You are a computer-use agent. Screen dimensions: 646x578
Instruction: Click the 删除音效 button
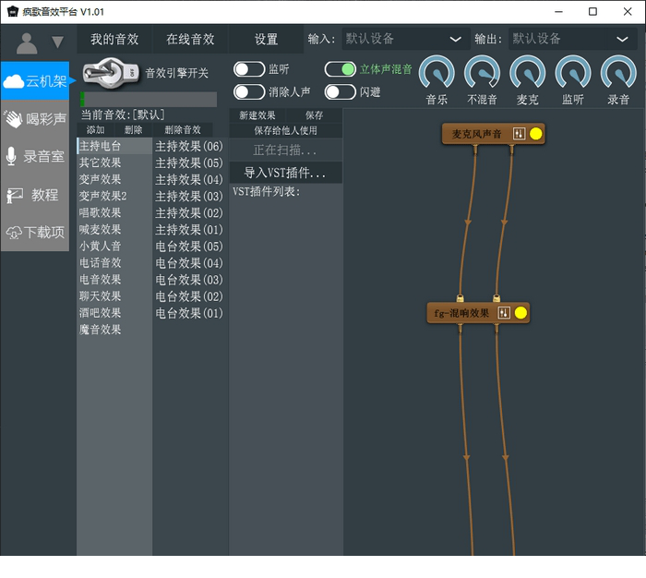tap(183, 130)
